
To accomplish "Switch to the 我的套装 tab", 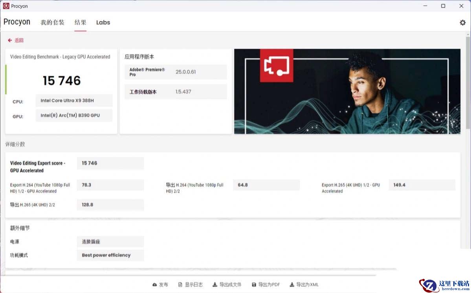I will (52, 22).
